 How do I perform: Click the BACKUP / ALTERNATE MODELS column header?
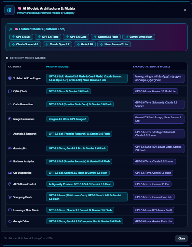(x=151, y=67)
